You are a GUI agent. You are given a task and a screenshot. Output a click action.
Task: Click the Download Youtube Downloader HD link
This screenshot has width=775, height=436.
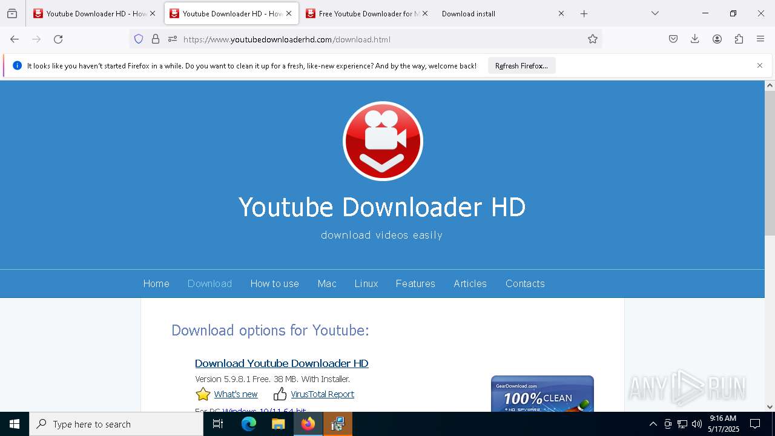pyautogui.click(x=282, y=363)
